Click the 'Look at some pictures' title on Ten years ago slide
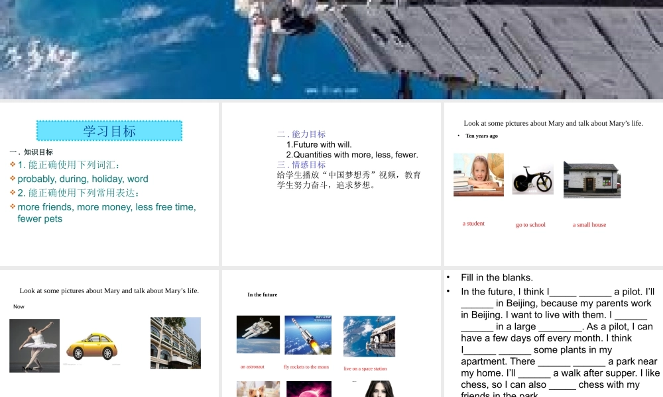663x397 pixels. point(554,123)
